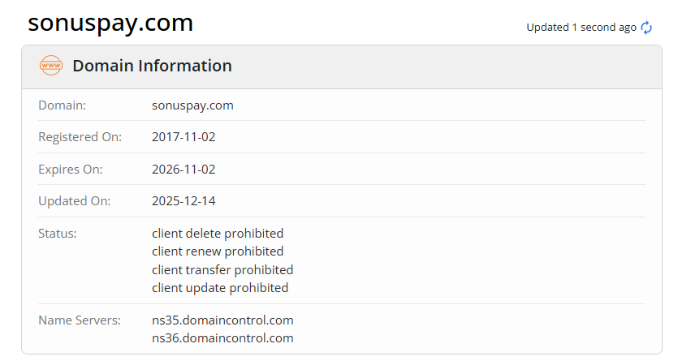
Task: Click the Domain Information panel title
Action: tap(152, 66)
